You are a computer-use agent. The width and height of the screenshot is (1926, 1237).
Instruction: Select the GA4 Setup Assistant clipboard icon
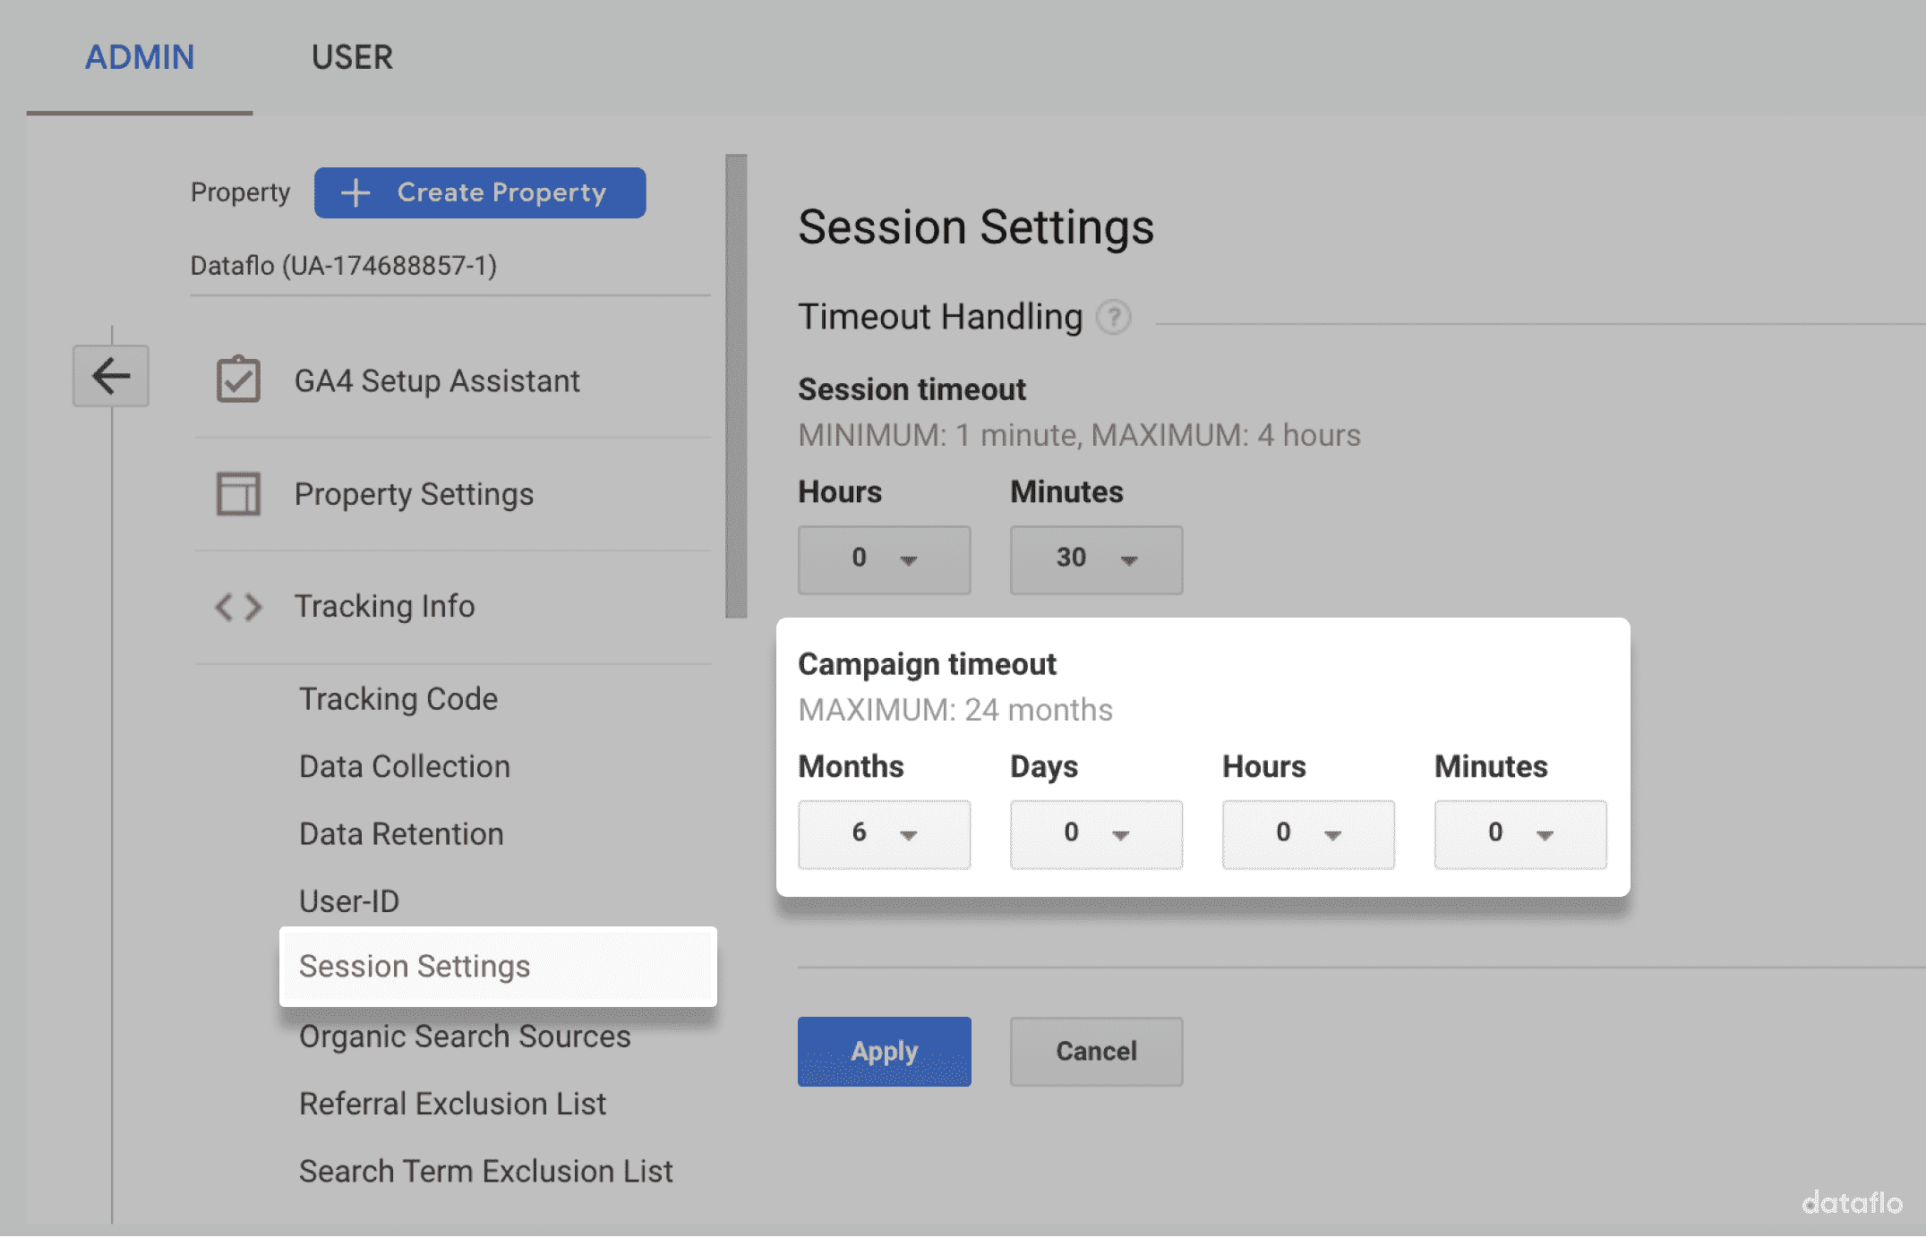(x=239, y=380)
